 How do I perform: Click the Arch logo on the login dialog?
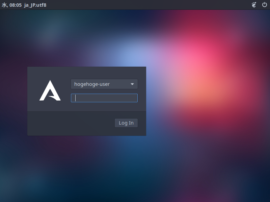pos(50,90)
